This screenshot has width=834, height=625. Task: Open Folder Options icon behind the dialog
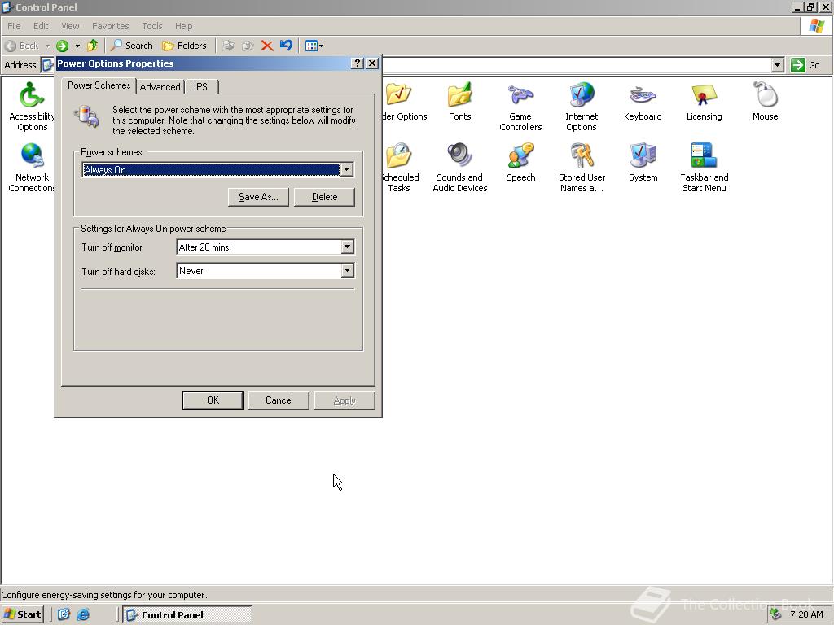coord(404,102)
